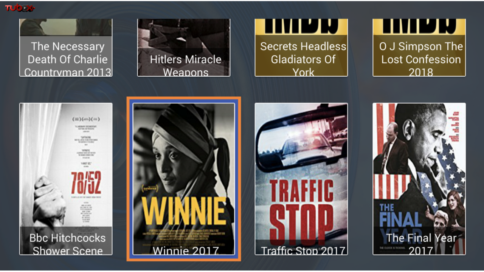Click 'O J Simpson The Lost Confession' caption
The height and width of the screenshot is (272, 484).
(x=421, y=59)
